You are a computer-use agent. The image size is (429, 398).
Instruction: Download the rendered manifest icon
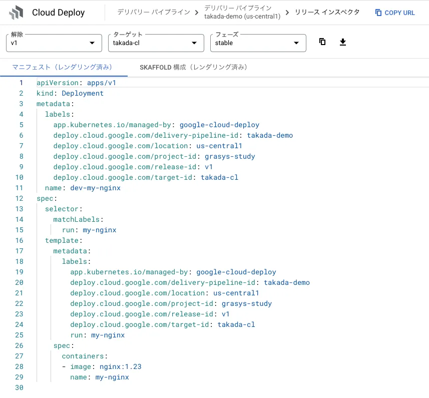(x=342, y=42)
